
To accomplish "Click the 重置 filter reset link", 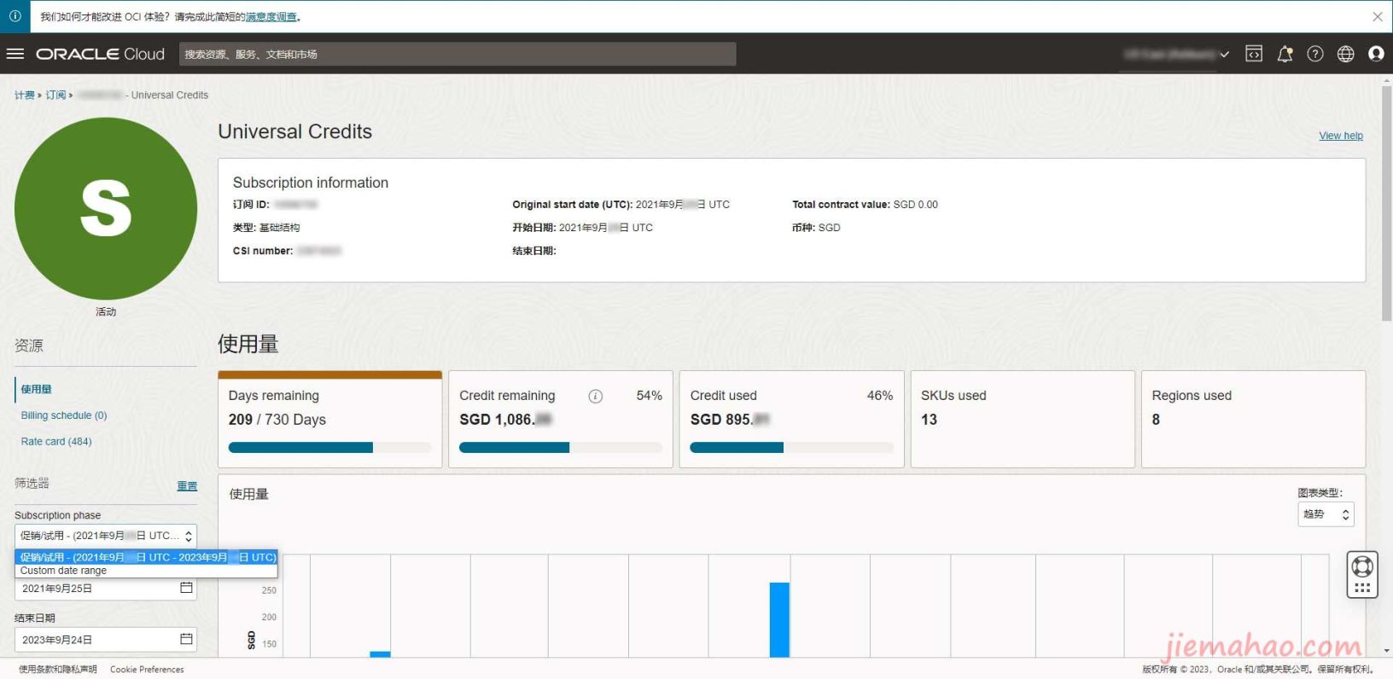I will [x=187, y=486].
